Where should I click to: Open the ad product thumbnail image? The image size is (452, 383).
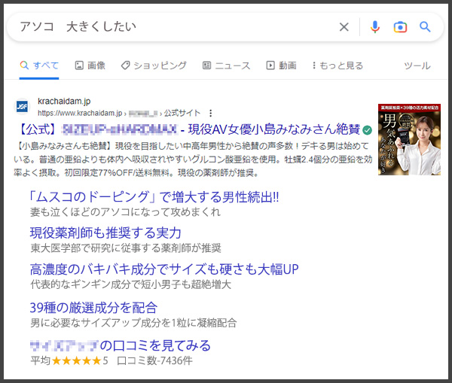409,139
